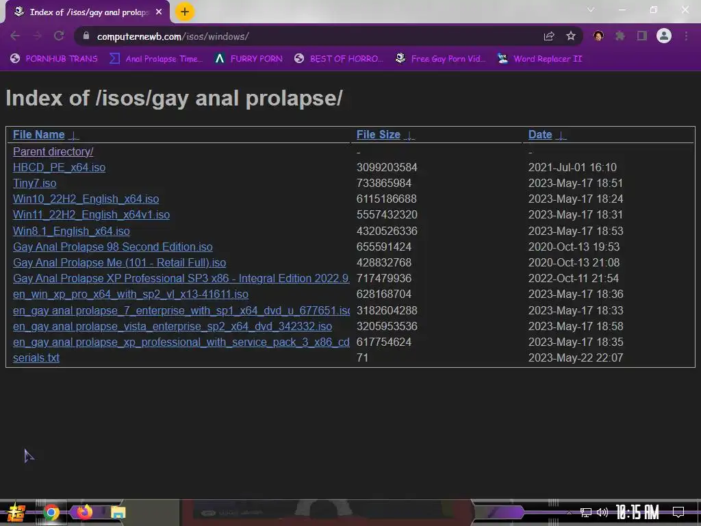Toggle the browser side panel
The height and width of the screenshot is (526, 701).
click(x=642, y=36)
